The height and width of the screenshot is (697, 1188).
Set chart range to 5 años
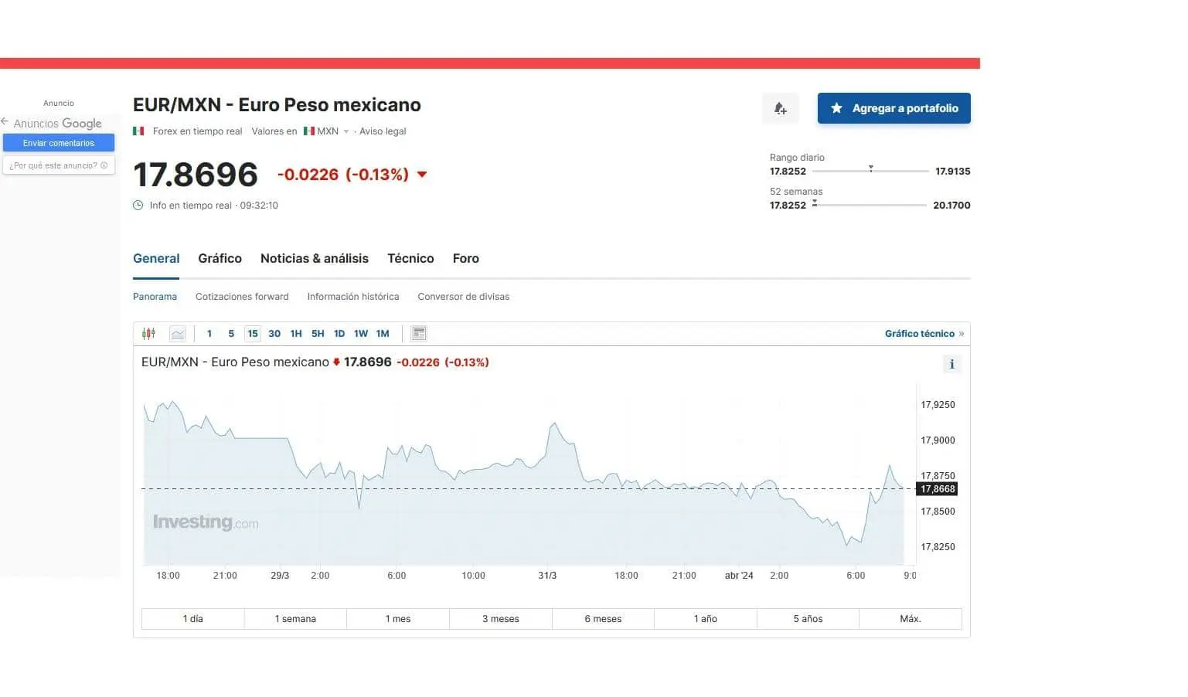808,619
